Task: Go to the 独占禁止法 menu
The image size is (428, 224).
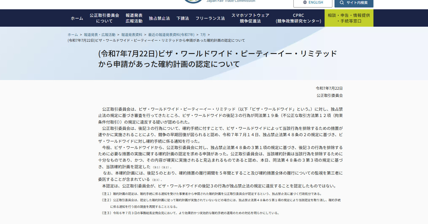Action: tap(159, 18)
